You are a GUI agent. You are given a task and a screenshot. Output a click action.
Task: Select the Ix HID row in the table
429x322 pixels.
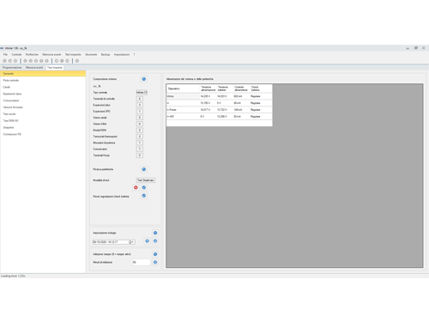[x=220, y=117]
